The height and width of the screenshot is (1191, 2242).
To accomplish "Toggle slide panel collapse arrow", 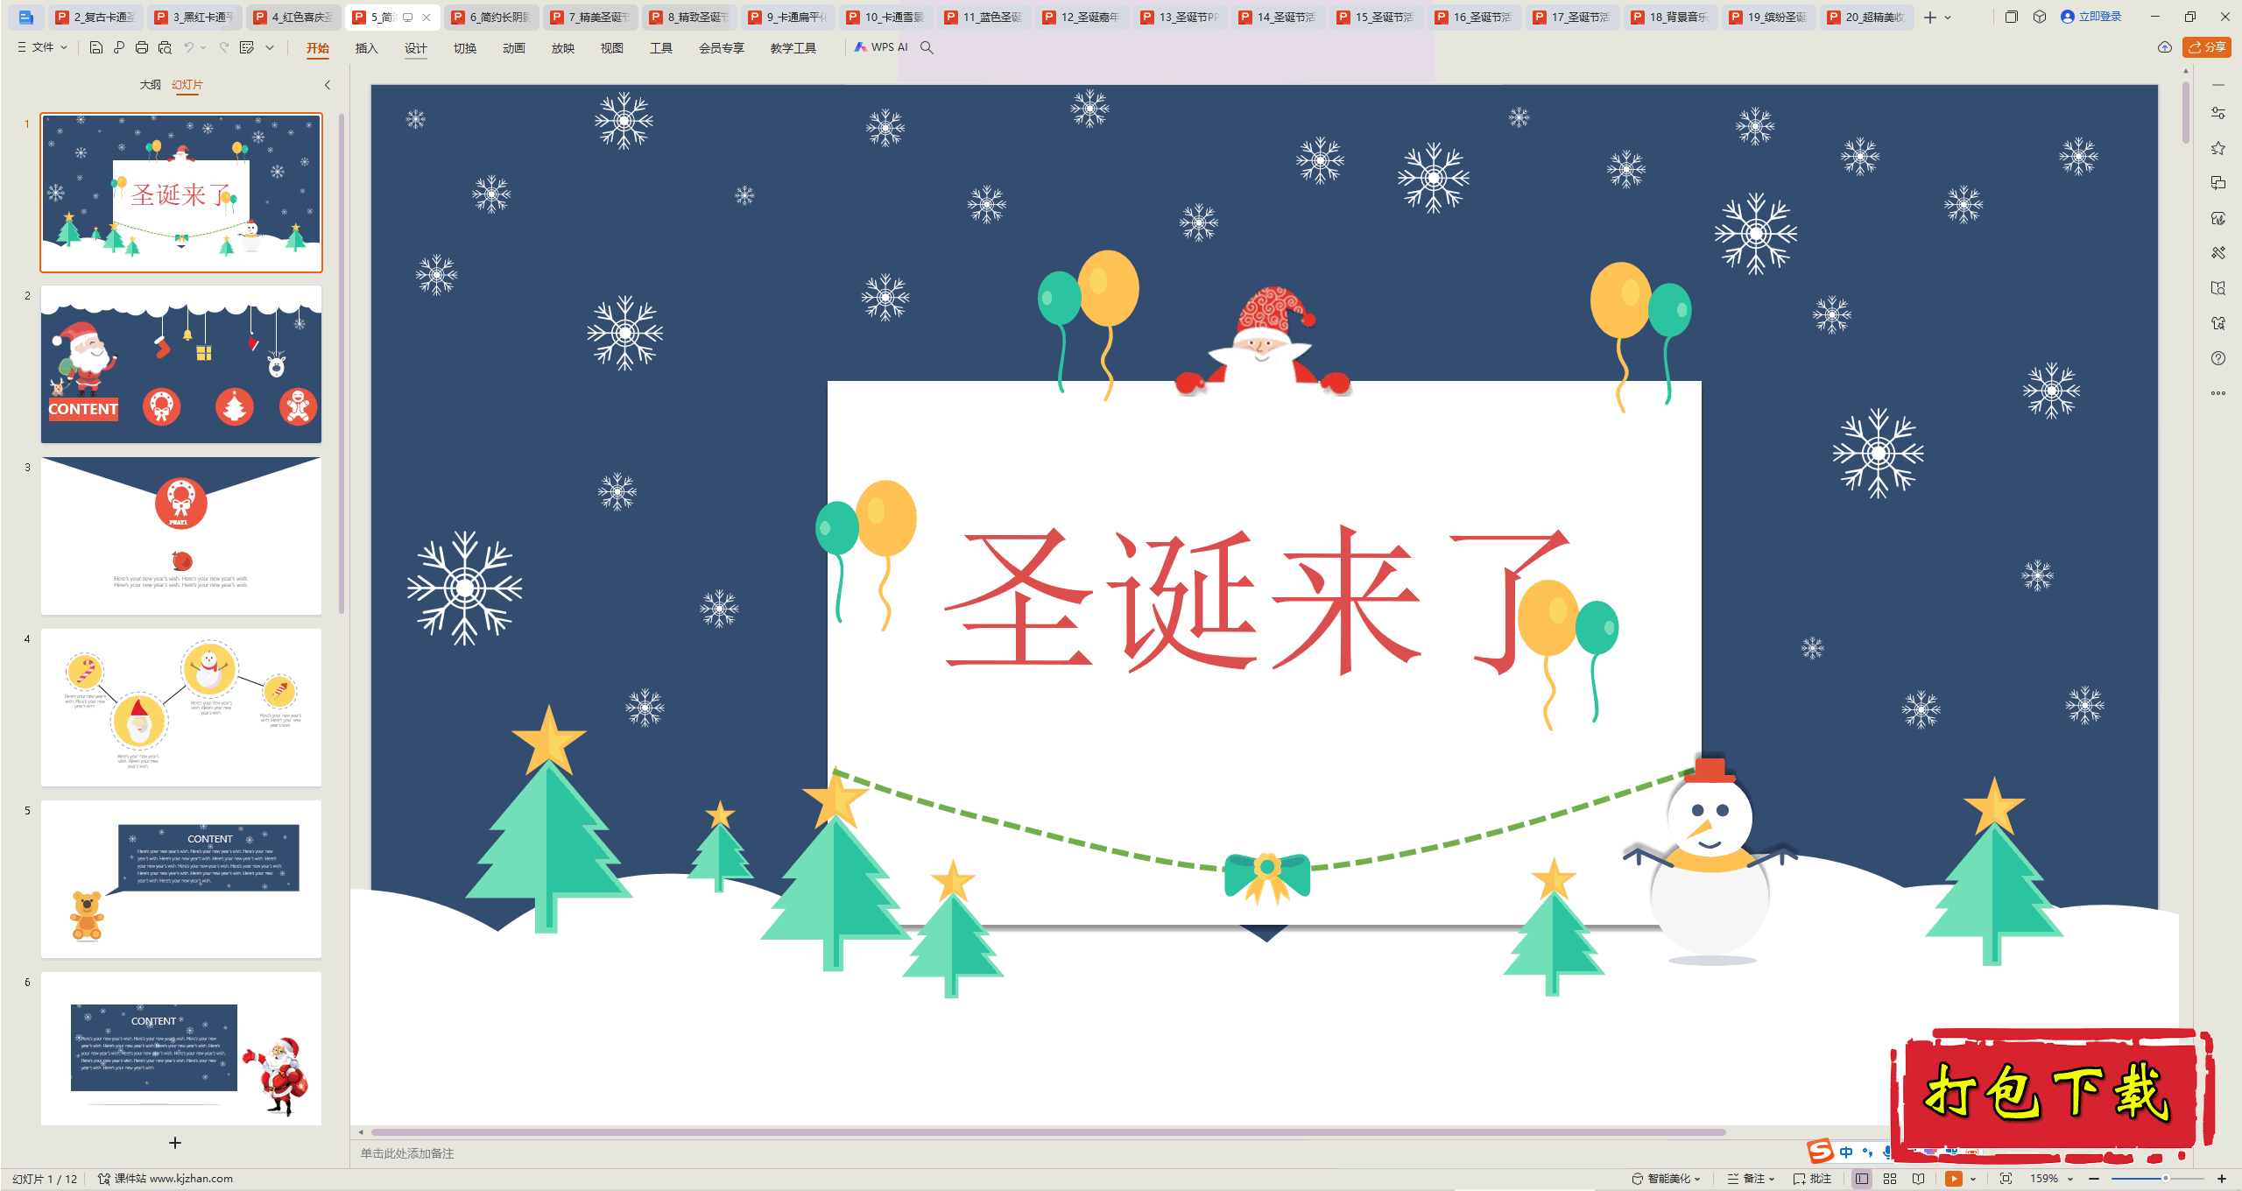I will (326, 85).
